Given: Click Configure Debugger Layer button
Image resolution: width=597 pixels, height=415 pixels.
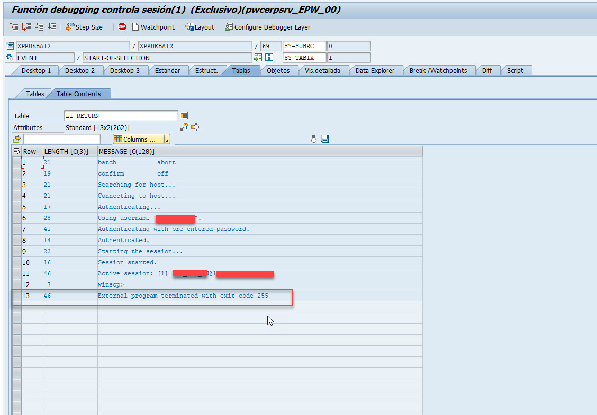Looking at the screenshot, I should [267, 27].
